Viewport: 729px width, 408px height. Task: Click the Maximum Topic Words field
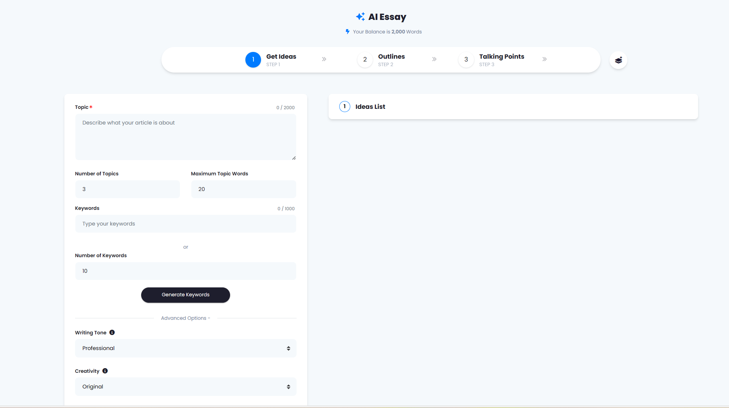click(244, 189)
